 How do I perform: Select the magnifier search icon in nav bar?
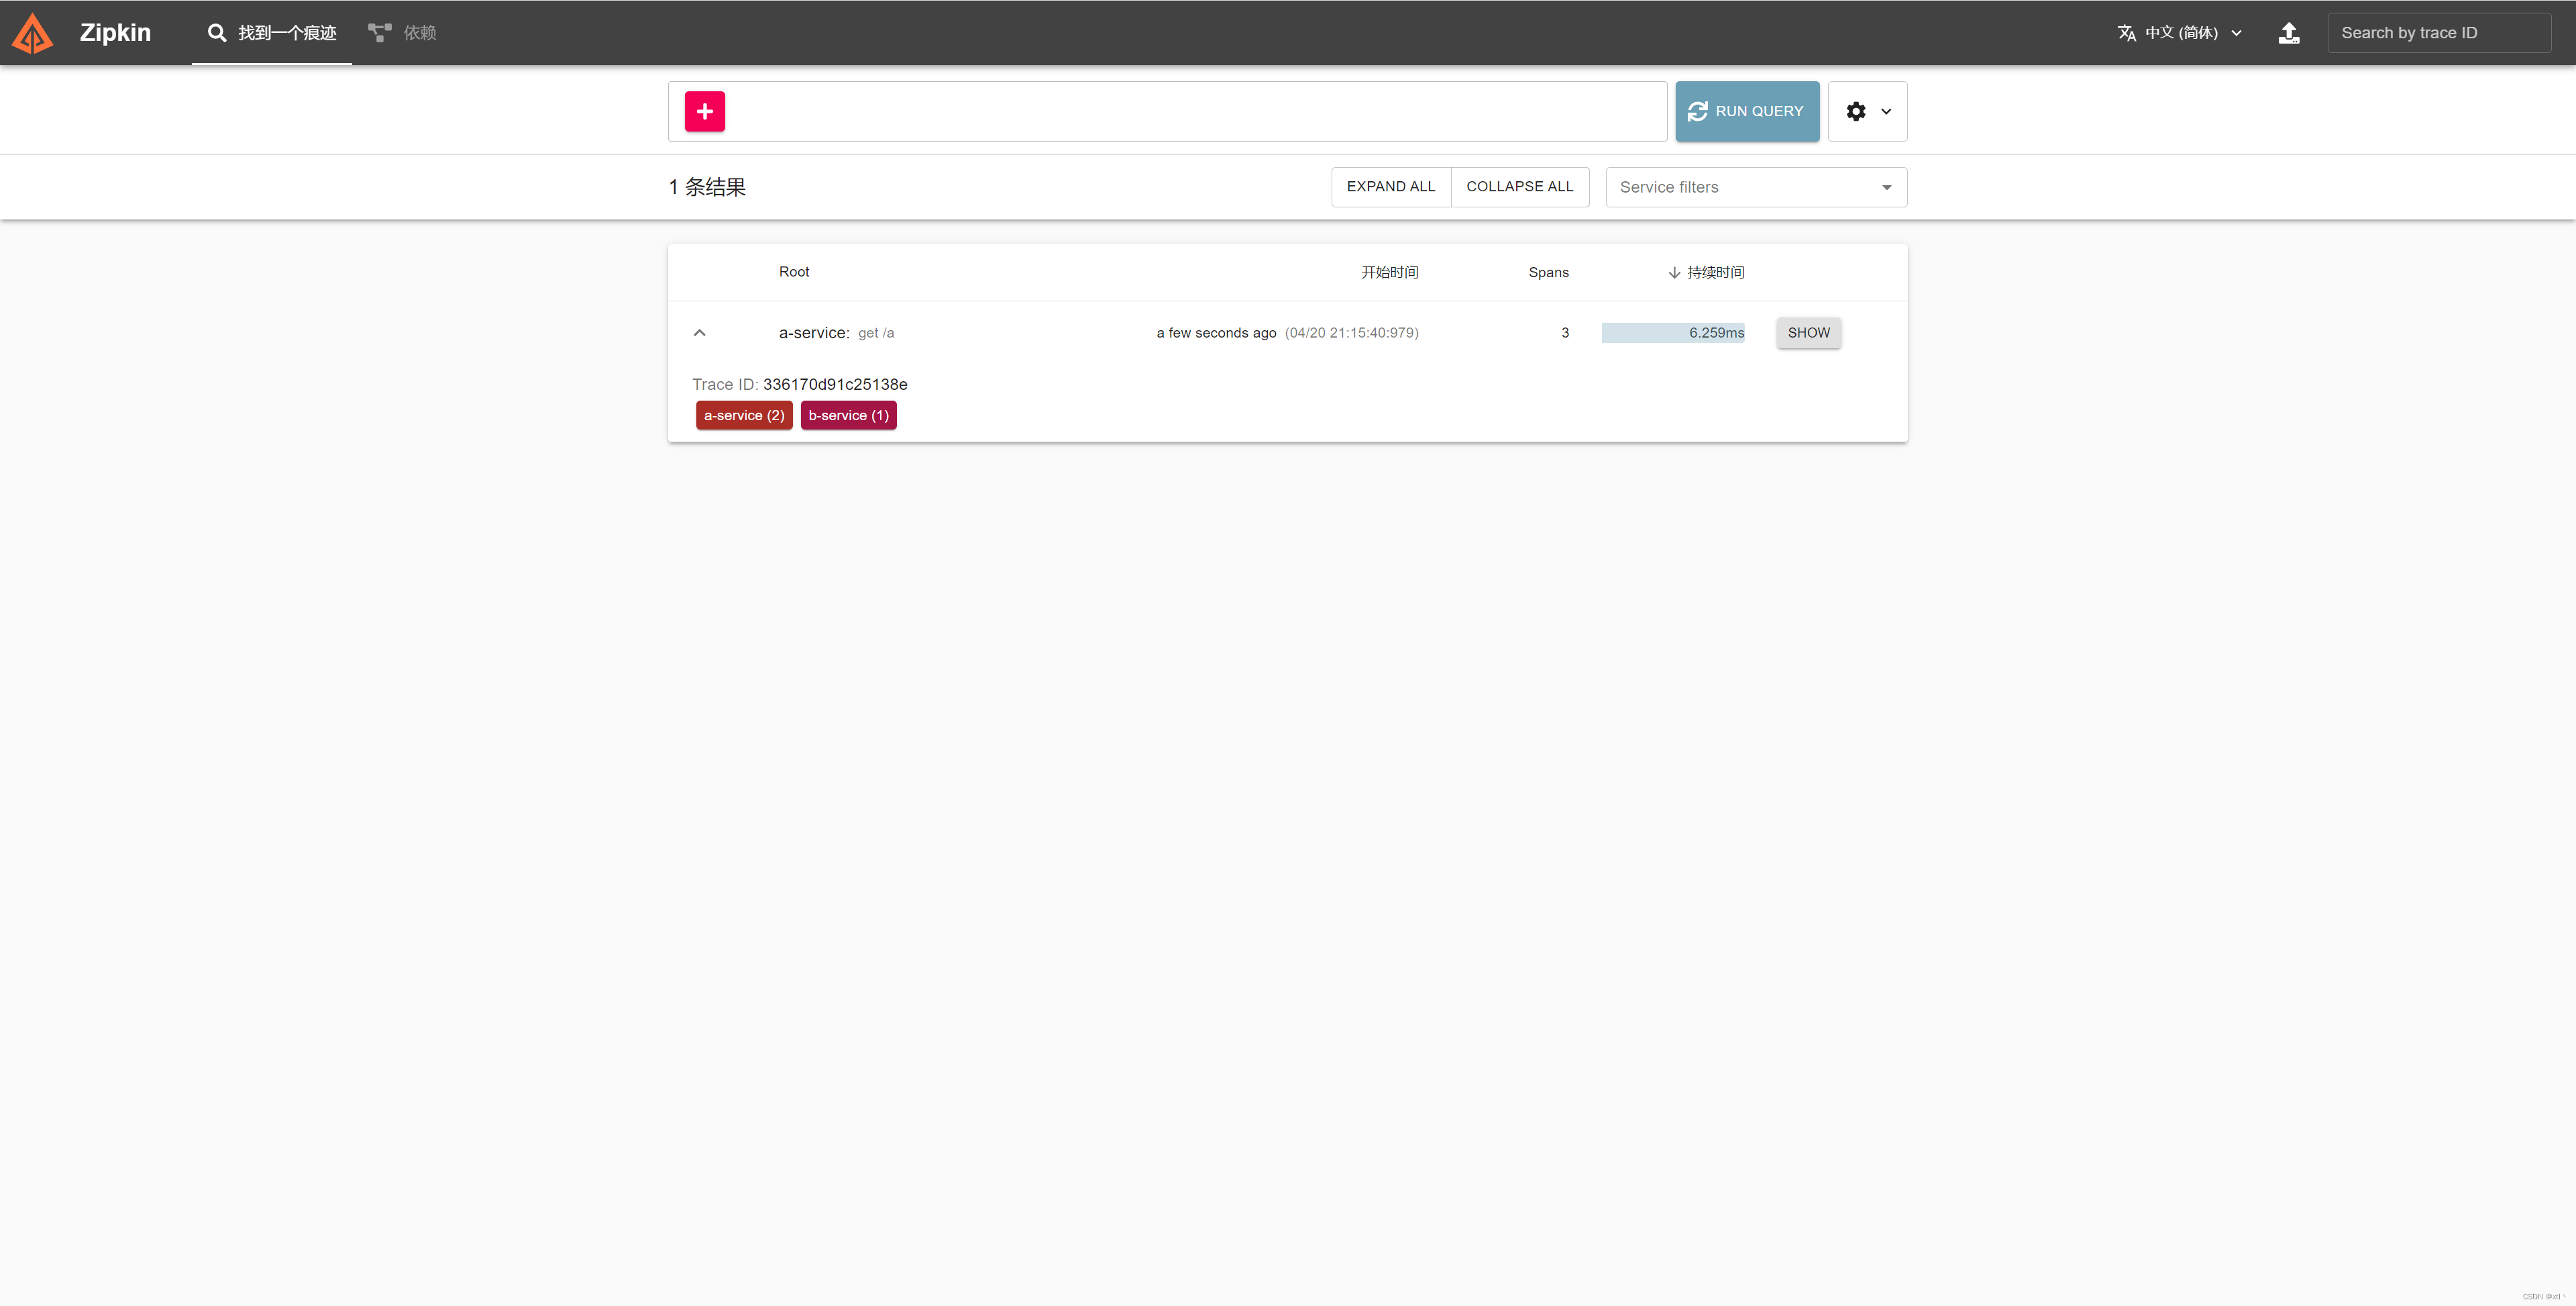click(x=217, y=32)
